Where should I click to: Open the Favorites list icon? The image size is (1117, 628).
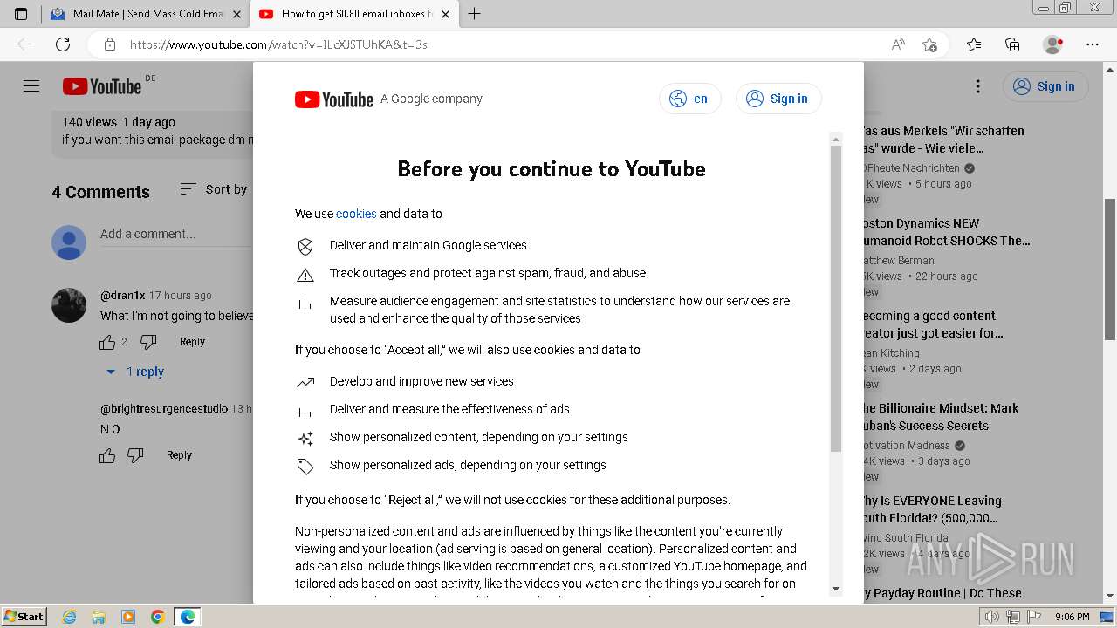[974, 44]
